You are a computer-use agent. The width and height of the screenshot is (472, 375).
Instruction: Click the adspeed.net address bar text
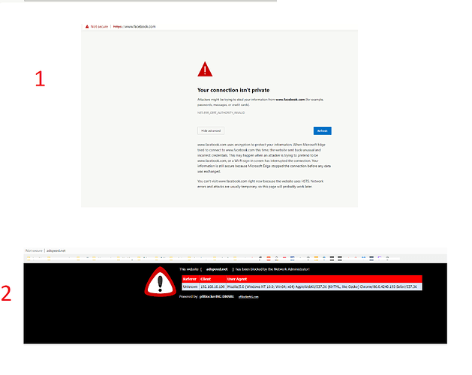click(56, 250)
